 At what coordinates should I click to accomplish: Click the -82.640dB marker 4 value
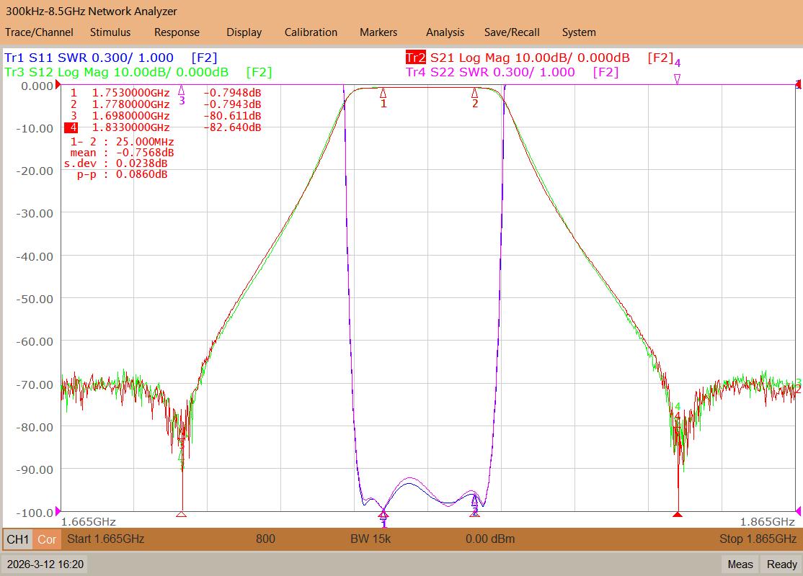click(233, 127)
